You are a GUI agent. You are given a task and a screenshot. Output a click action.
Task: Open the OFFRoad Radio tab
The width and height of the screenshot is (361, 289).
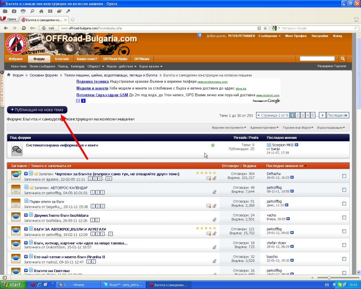tap(115, 59)
